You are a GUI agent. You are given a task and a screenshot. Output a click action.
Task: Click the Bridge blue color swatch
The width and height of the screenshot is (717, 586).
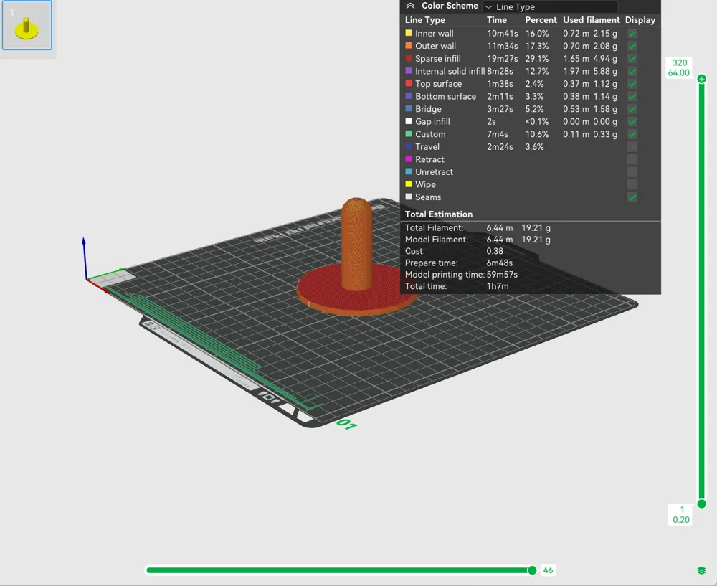click(409, 108)
